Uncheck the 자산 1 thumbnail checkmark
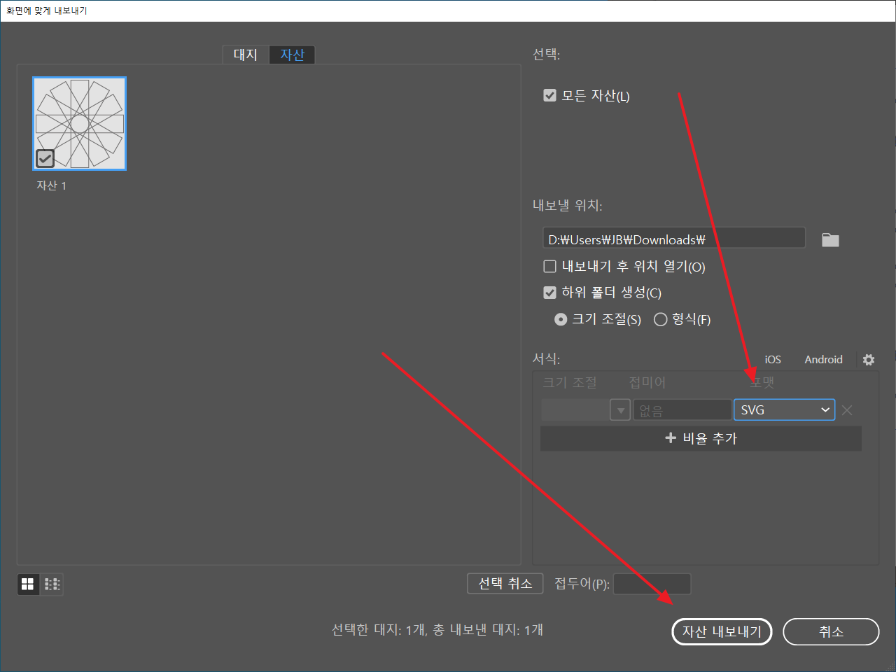The width and height of the screenshot is (896, 672). pos(45,158)
